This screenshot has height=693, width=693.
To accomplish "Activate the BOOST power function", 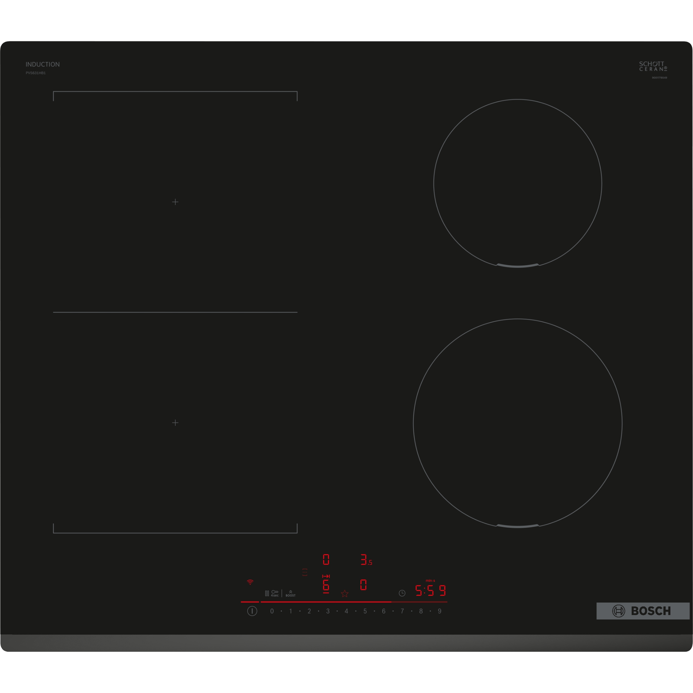I will pyautogui.click(x=291, y=593).
